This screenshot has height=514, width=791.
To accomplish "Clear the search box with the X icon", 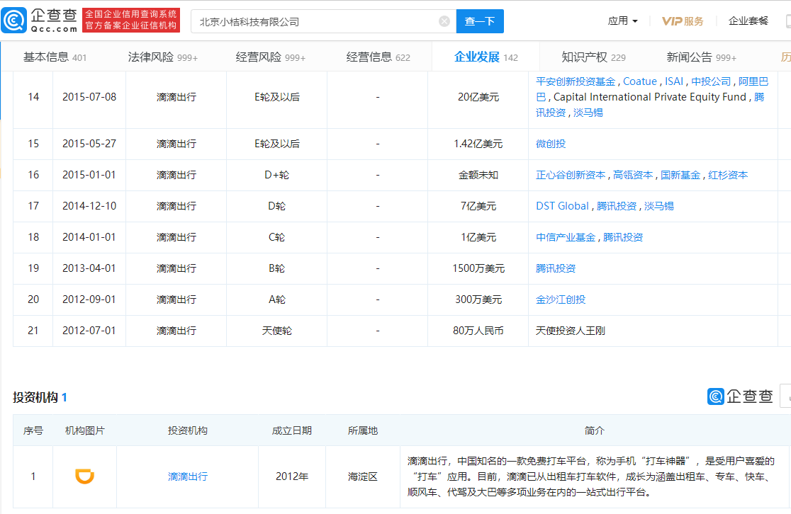I will pos(444,21).
